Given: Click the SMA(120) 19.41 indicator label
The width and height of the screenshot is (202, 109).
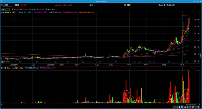Looking at the screenshot, I should click(70, 13).
